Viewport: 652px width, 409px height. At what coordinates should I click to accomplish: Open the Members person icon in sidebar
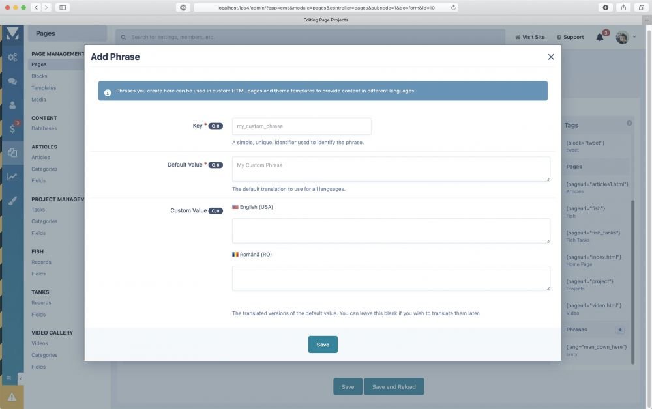click(x=12, y=105)
